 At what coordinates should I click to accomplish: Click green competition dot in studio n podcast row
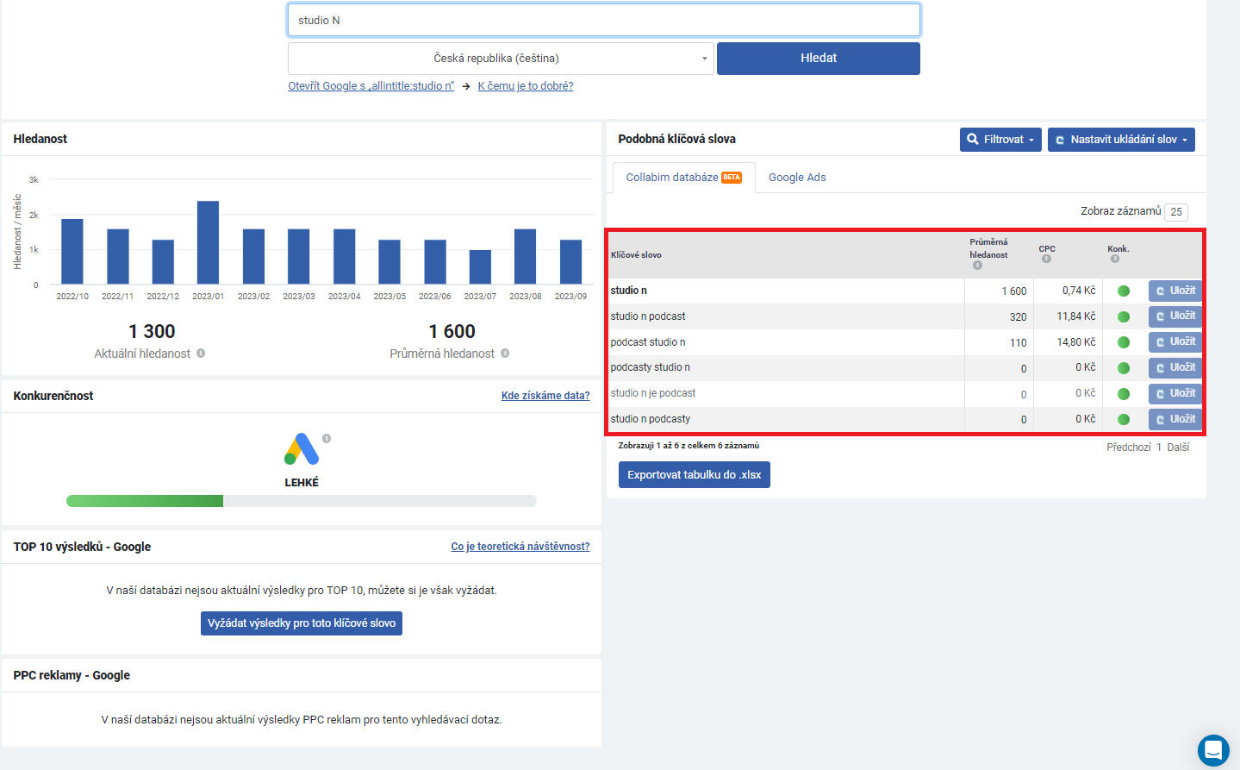pos(1124,317)
